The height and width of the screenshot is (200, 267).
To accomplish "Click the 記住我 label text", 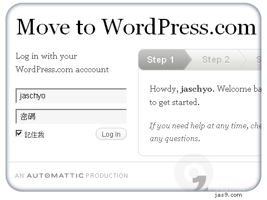I will [x=34, y=135].
